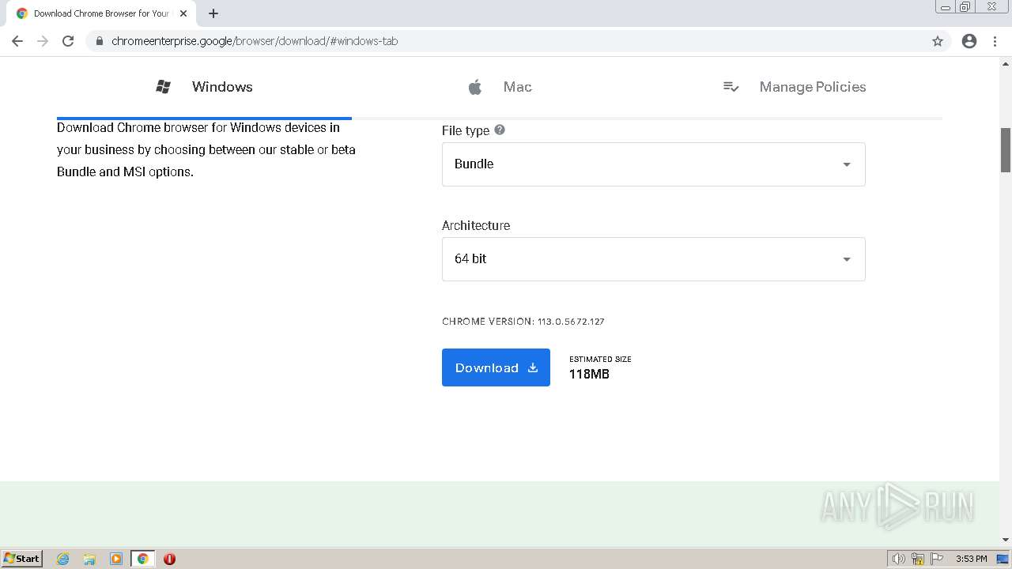Click the red Opera-style taskbar icon
Viewport: 1012px width, 569px height.
[169, 559]
